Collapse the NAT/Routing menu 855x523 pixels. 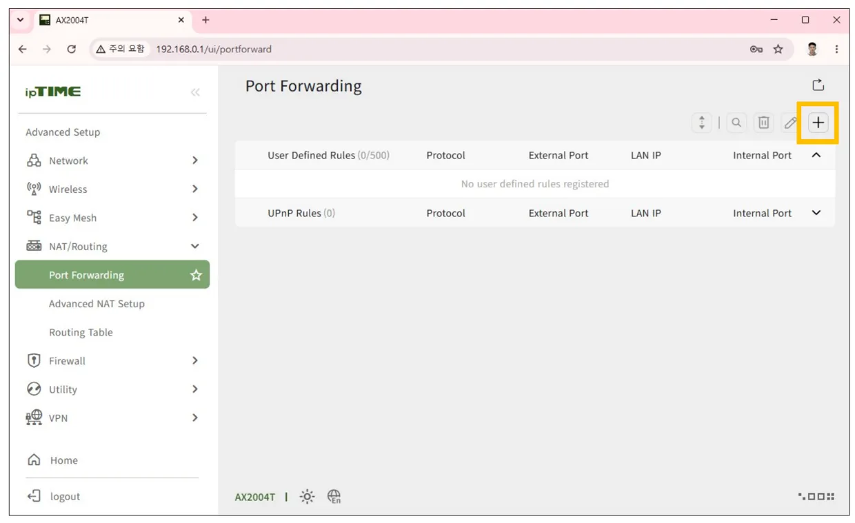(113, 246)
